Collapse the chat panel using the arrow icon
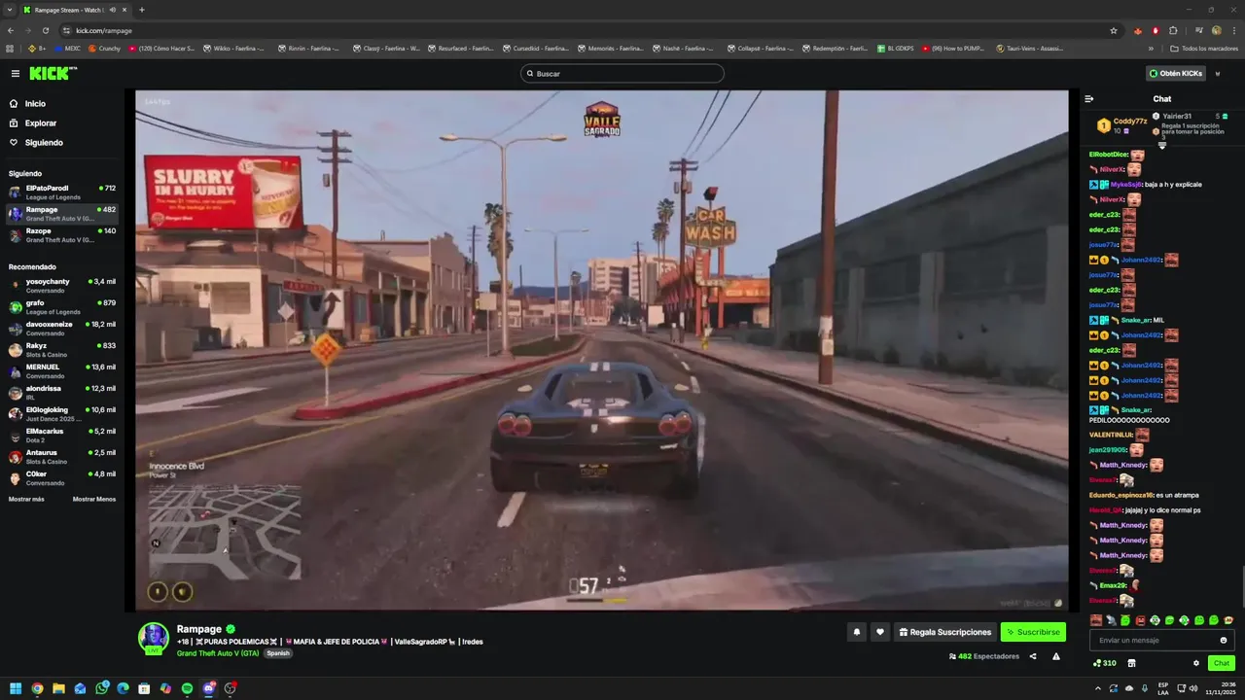 point(1089,98)
